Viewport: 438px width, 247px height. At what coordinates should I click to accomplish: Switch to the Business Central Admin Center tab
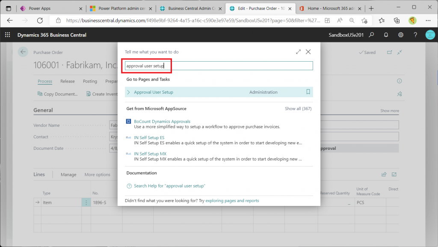click(x=191, y=9)
